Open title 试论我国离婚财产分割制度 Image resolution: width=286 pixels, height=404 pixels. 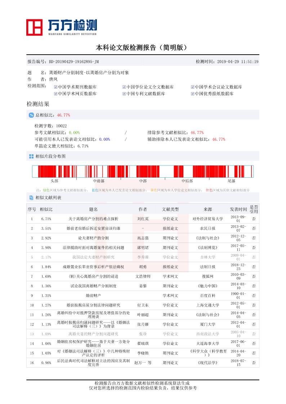tap(93, 286)
